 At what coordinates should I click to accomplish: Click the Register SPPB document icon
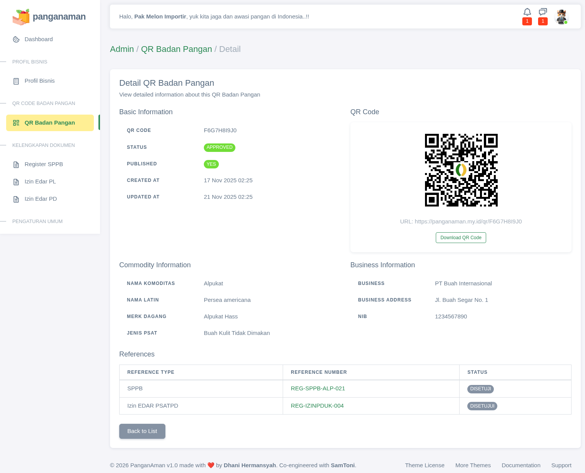tap(16, 165)
